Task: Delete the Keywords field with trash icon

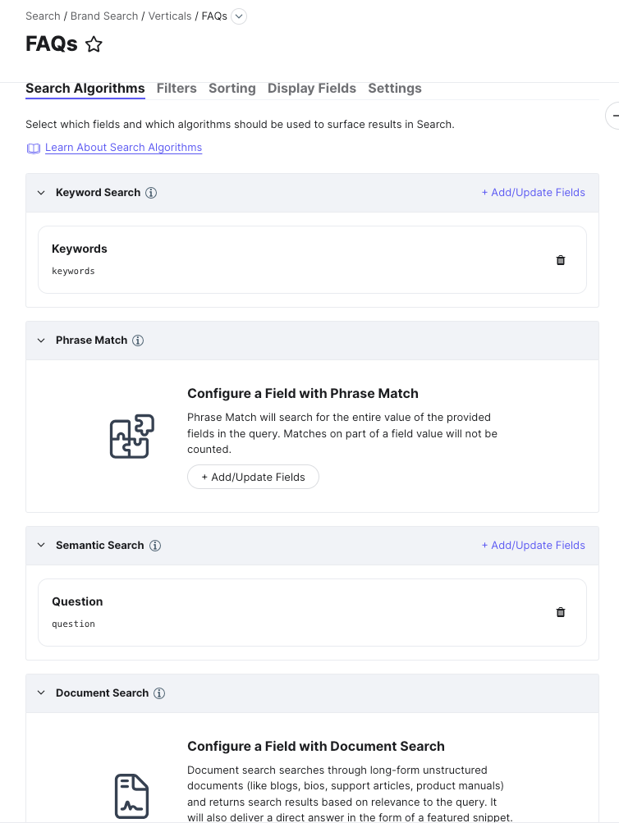Action: [x=561, y=260]
